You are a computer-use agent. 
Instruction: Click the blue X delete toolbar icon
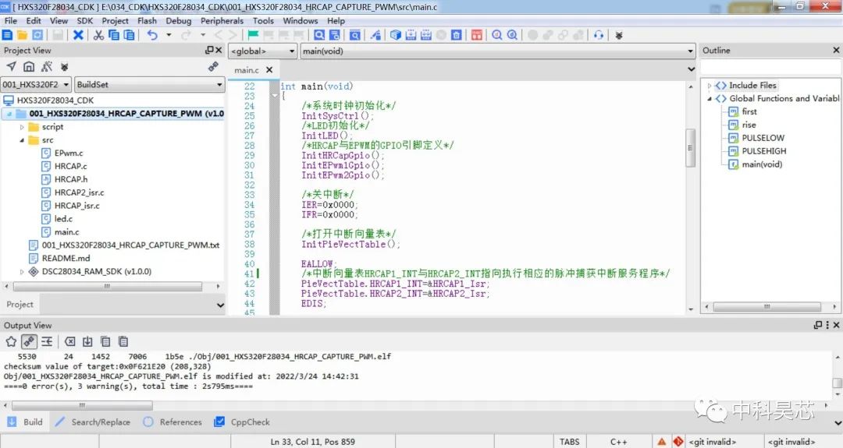[x=79, y=35]
